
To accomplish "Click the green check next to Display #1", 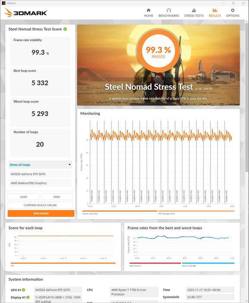I will pyautogui.click(x=28, y=297).
